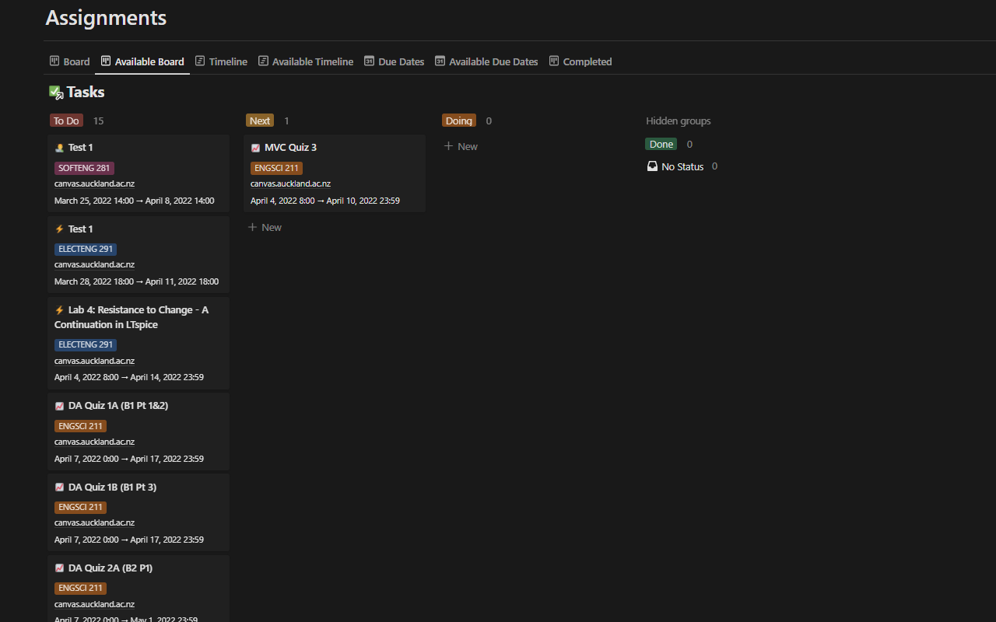This screenshot has height=622, width=996.
Task: Click canvas.auckland.ac.nz link on Lab 4 card
Action: [x=94, y=361]
